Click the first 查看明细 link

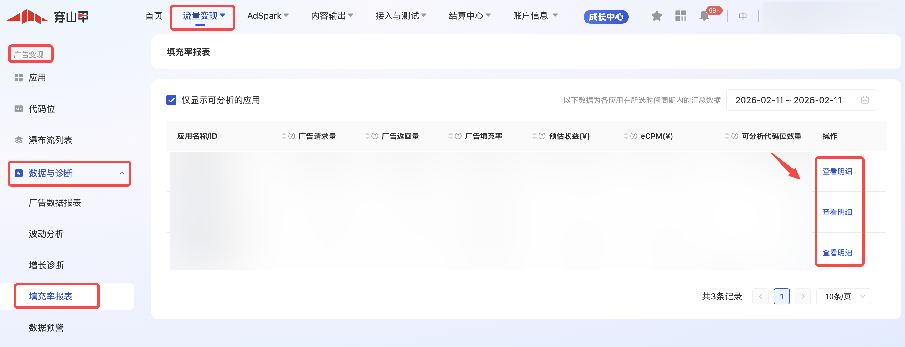pos(837,172)
